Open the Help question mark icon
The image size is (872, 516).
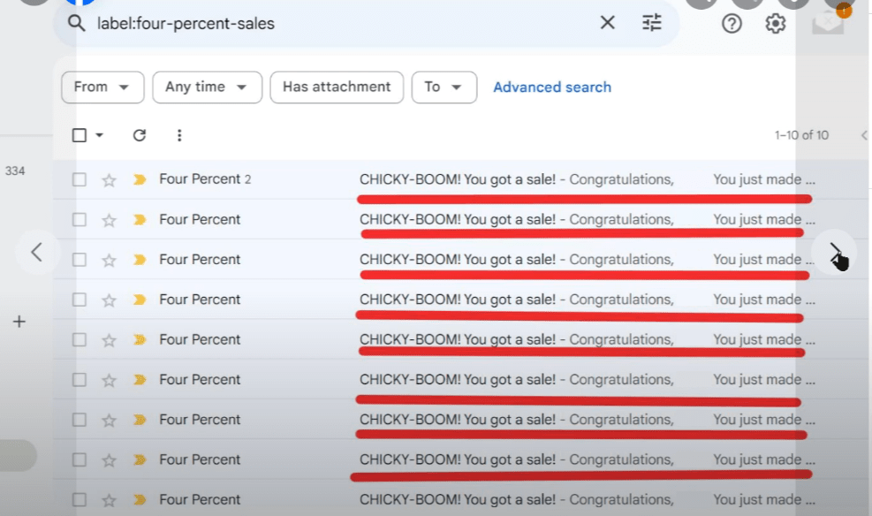[732, 23]
